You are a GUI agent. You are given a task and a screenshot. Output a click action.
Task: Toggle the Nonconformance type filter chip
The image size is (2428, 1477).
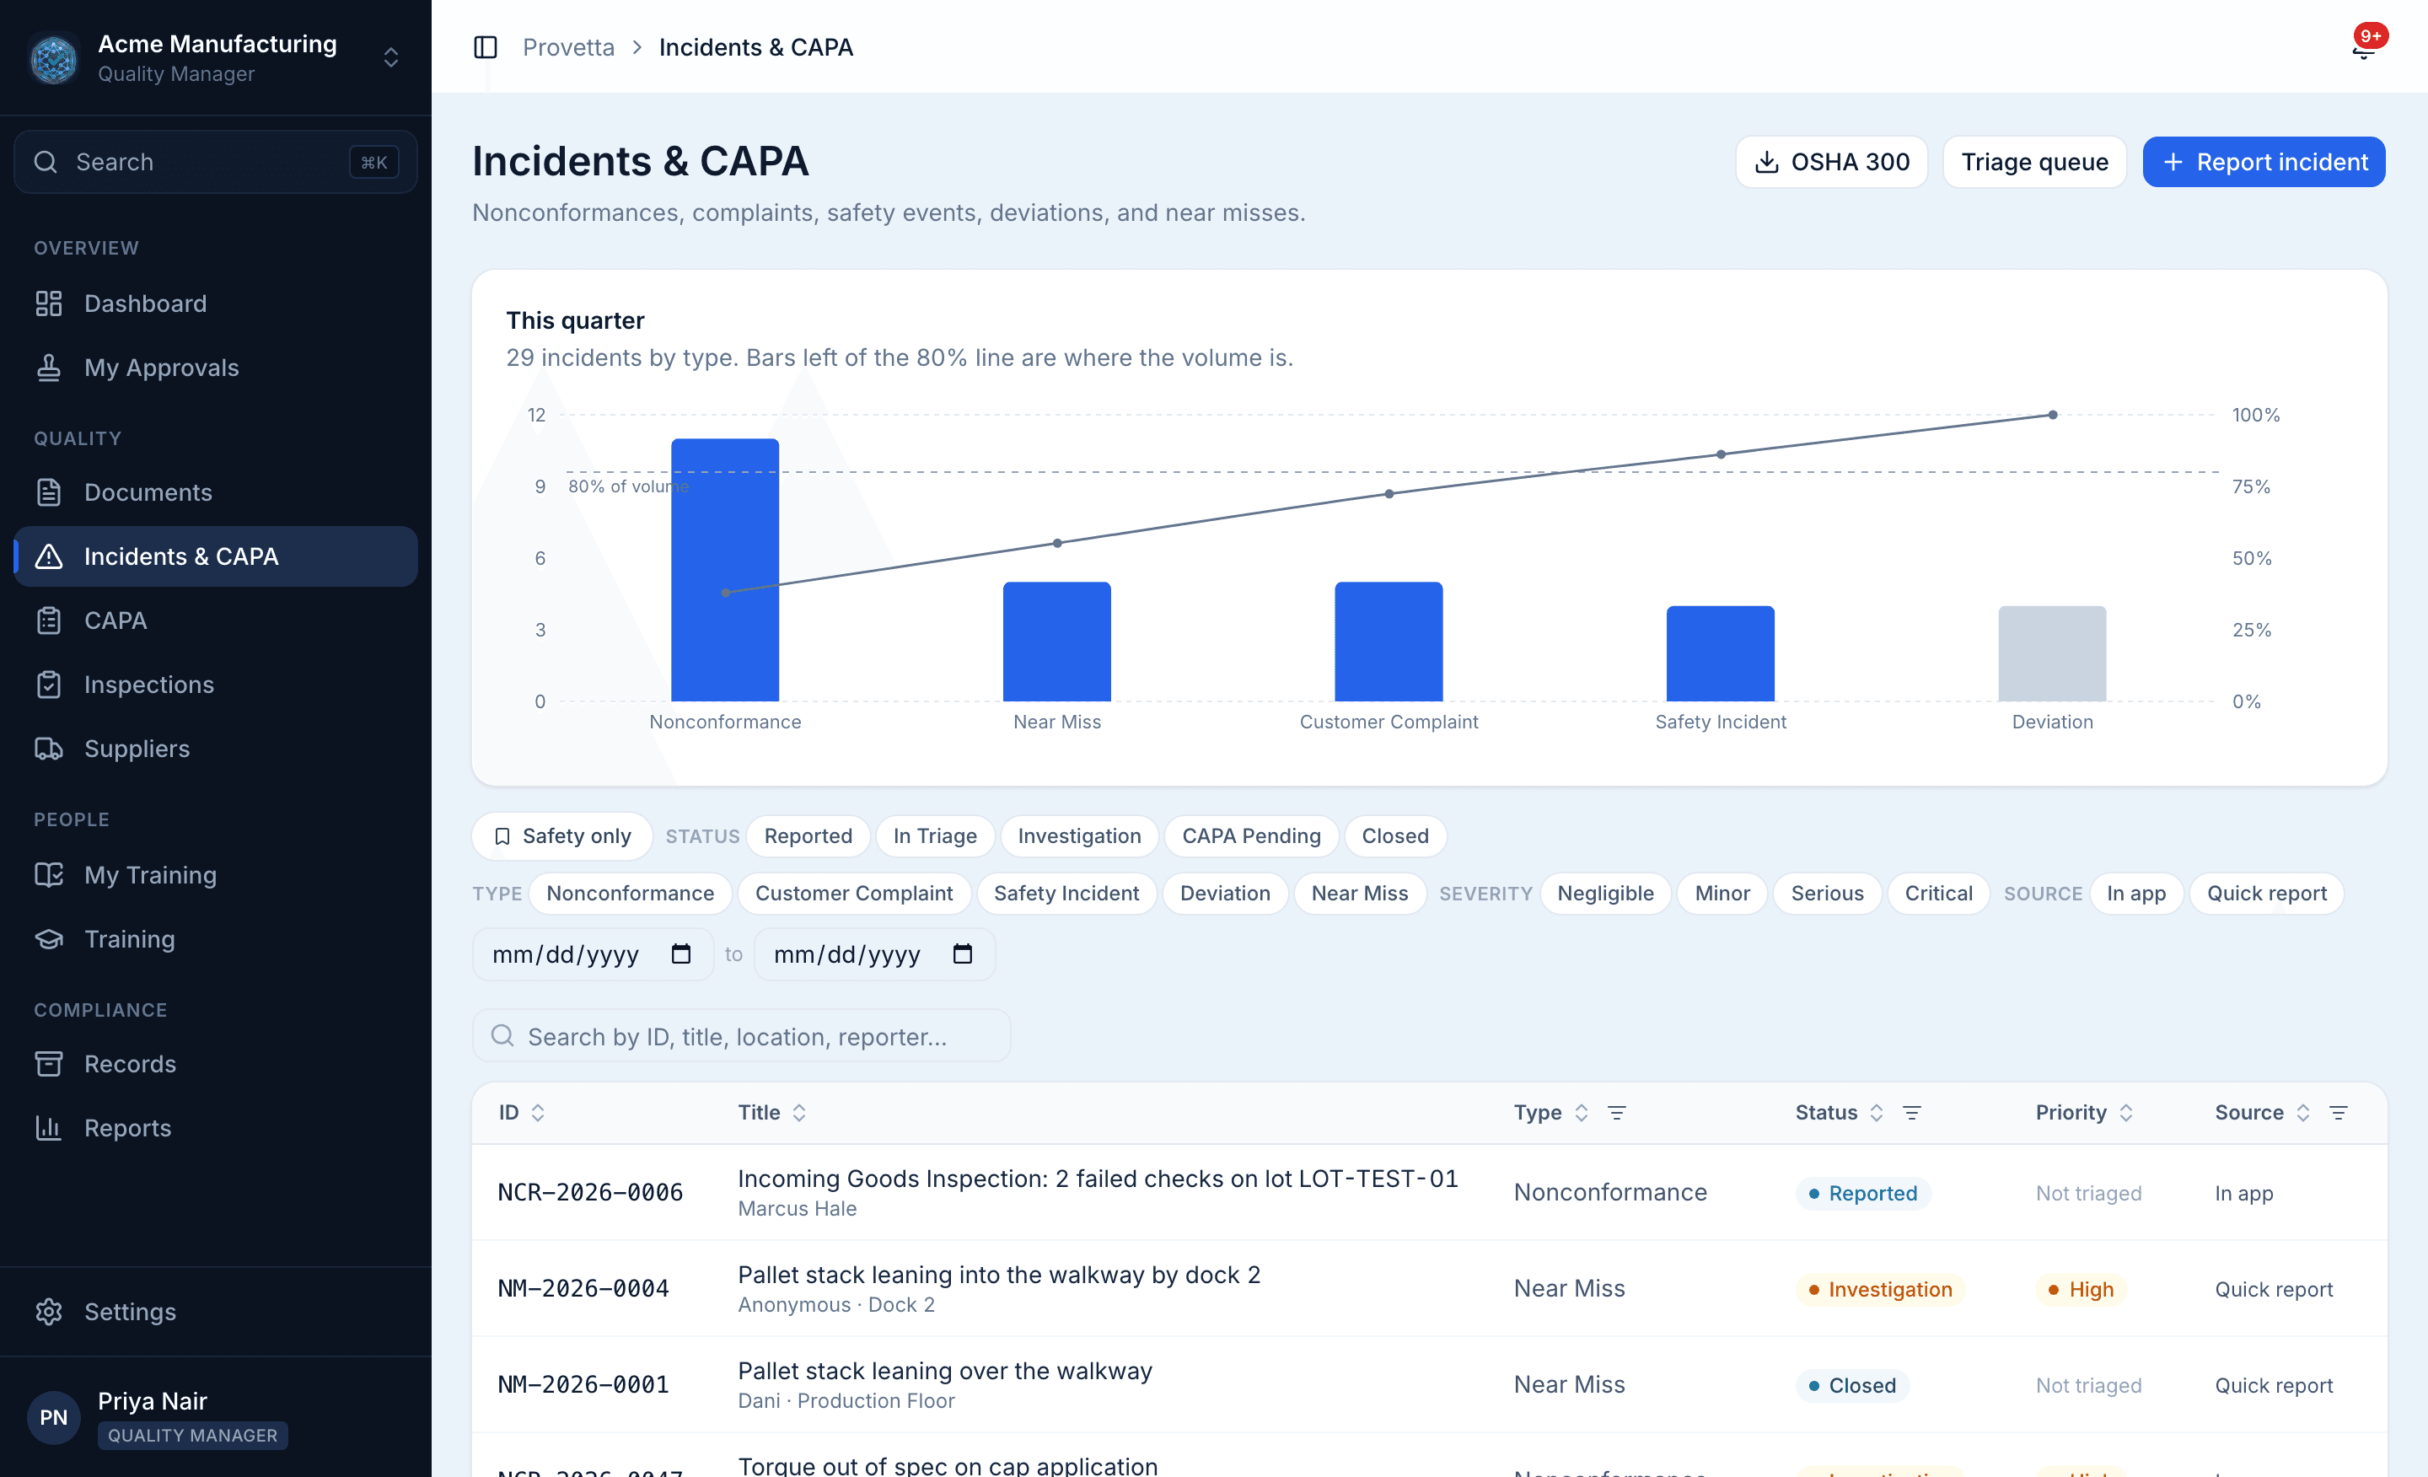[x=630, y=893]
